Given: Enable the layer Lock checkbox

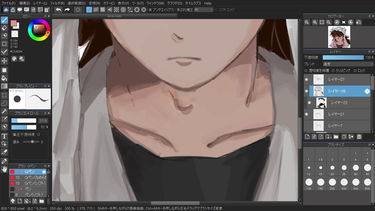Looking at the screenshot, I should [x=355, y=71].
